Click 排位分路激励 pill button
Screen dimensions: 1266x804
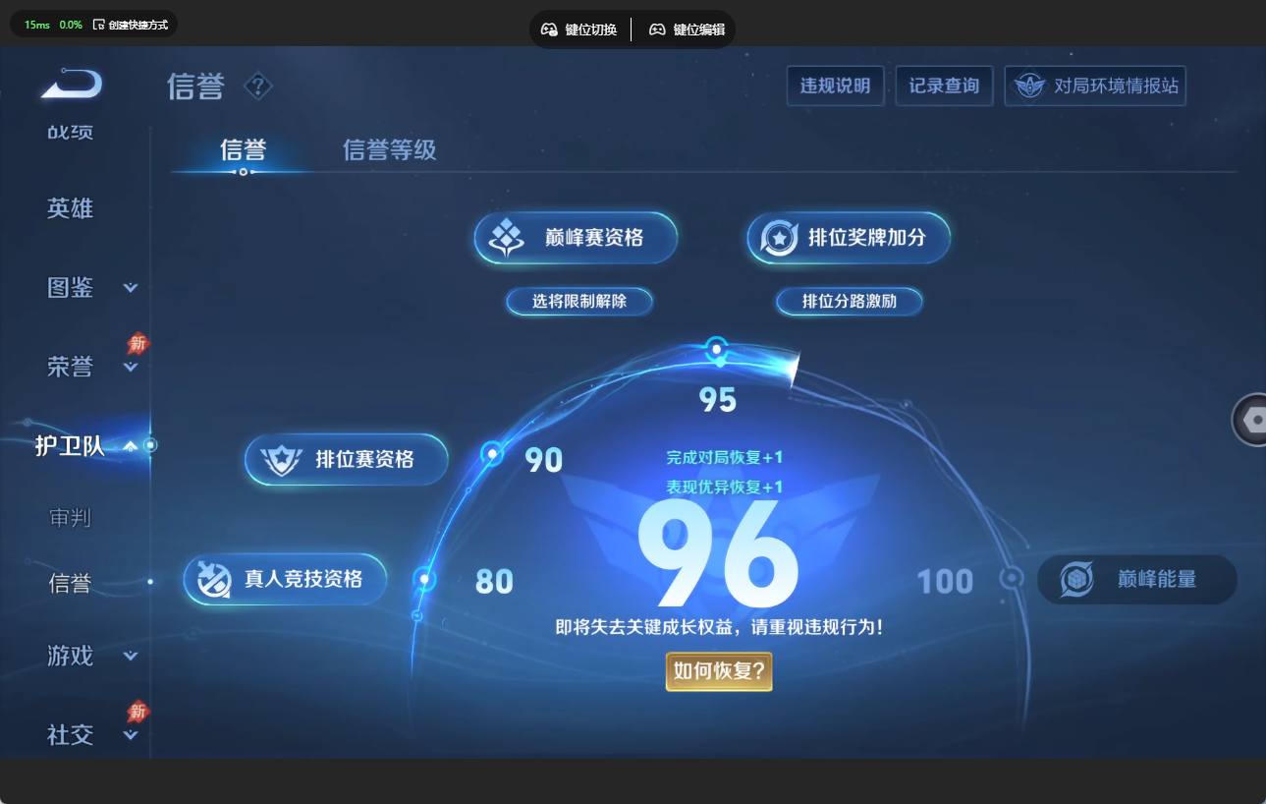(x=850, y=301)
